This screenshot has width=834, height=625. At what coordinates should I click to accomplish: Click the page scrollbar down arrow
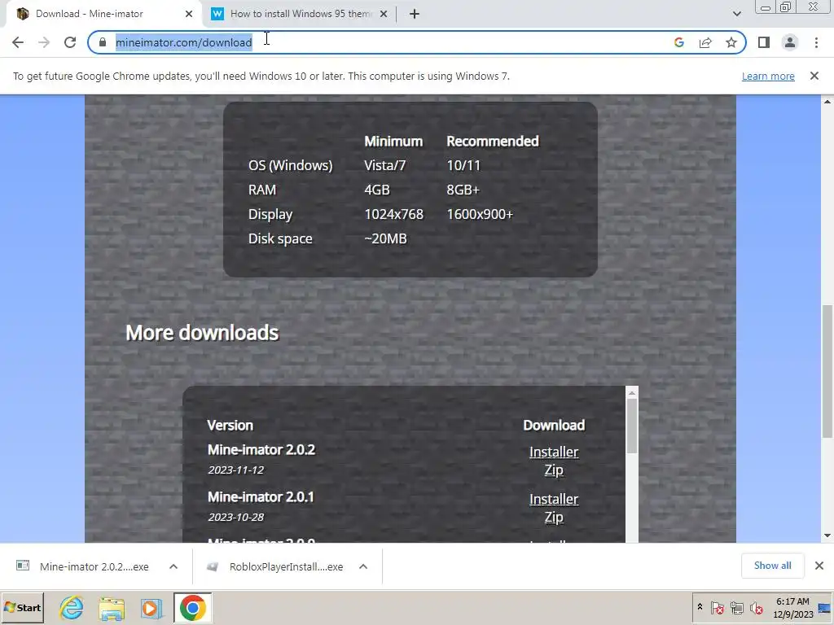click(x=827, y=535)
